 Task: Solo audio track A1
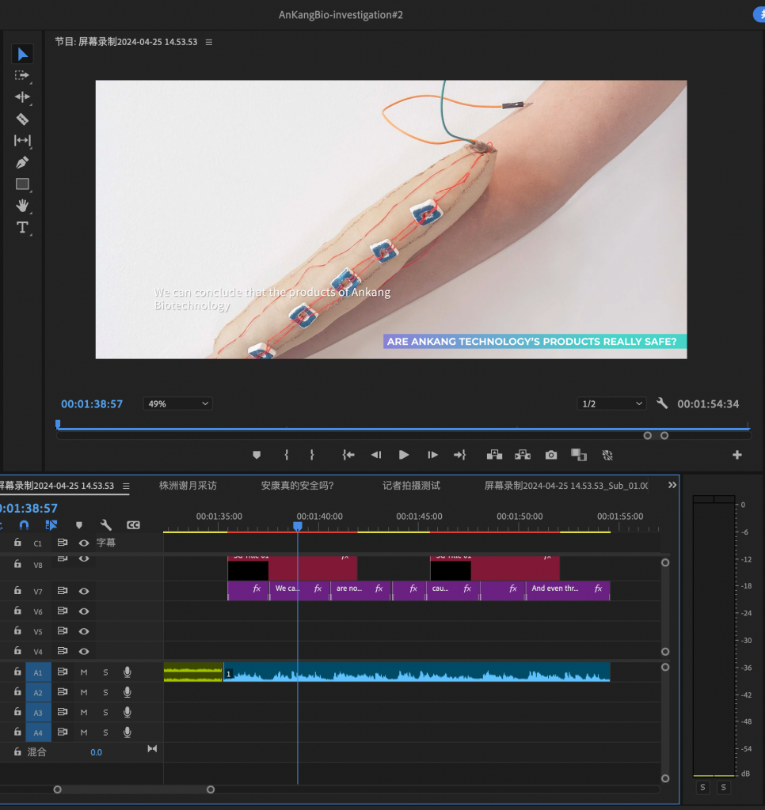tap(105, 672)
